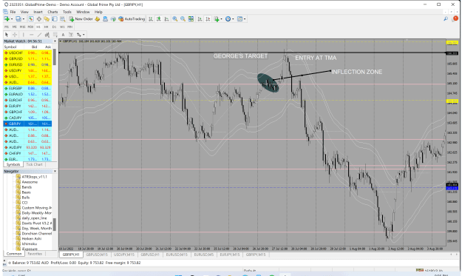Toggle chart Auto Scroll

tap(200, 19)
